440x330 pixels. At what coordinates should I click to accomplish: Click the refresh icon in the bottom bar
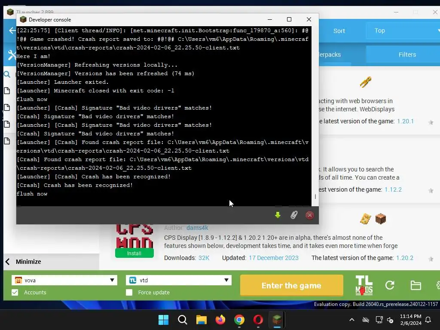coord(390,285)
